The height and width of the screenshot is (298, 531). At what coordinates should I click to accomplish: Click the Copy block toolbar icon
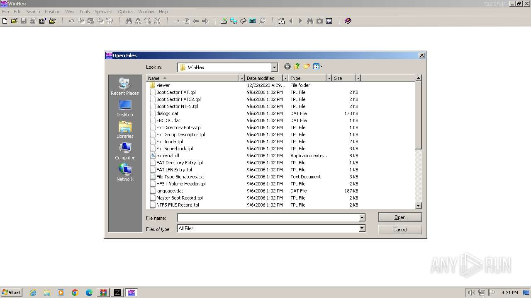pos(81,21)
